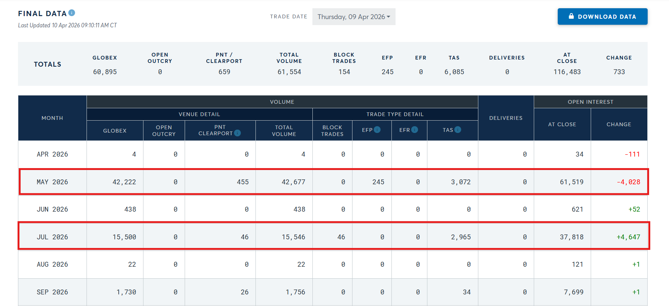Click the Open Interest Change header

[x=619, y=124]
